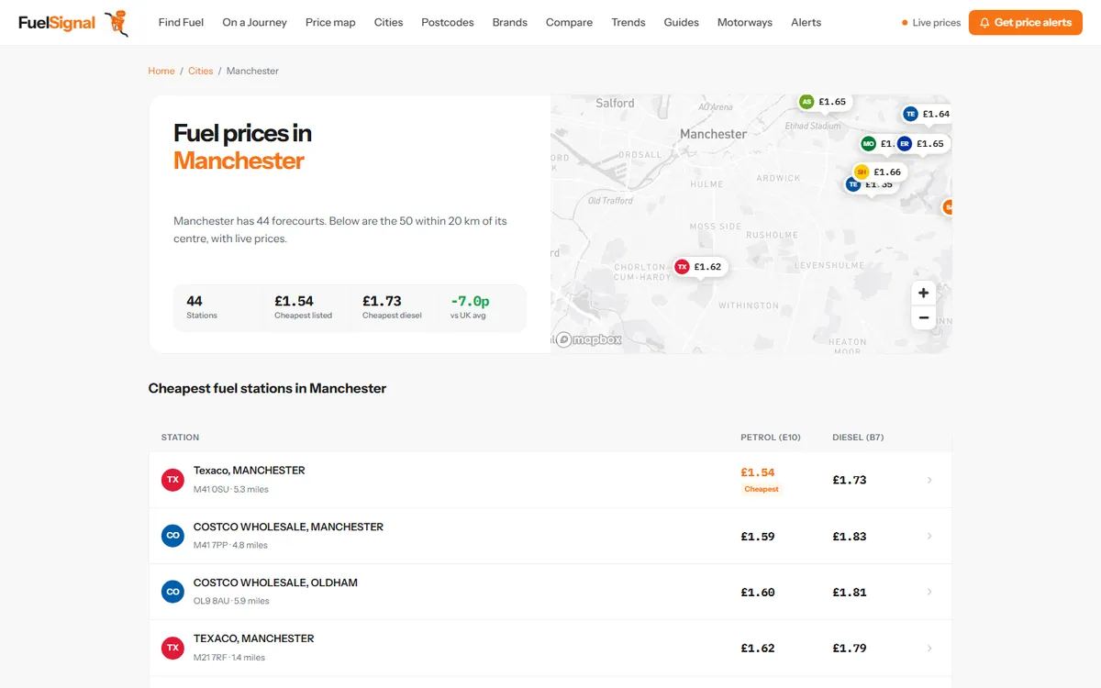This screenshot has height=688, width=1101.
Task: Open the Find Fuel menu item
Action: coord(181,23)
